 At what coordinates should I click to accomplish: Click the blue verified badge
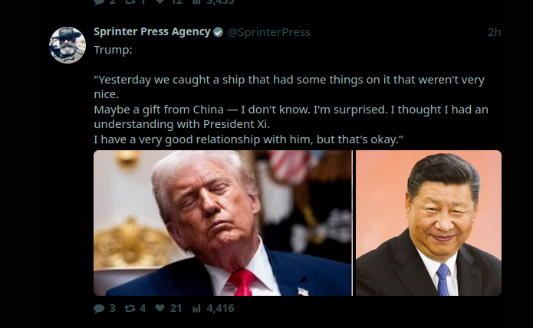point(218,32)
